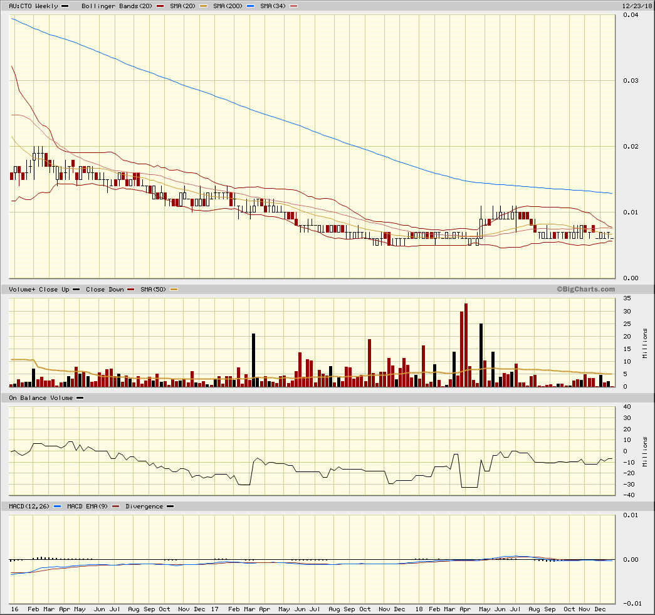Screen dimensions: 655x615
Task: Click the Divergence legend label
Action: pyautogui.click(x=144, y=507)
